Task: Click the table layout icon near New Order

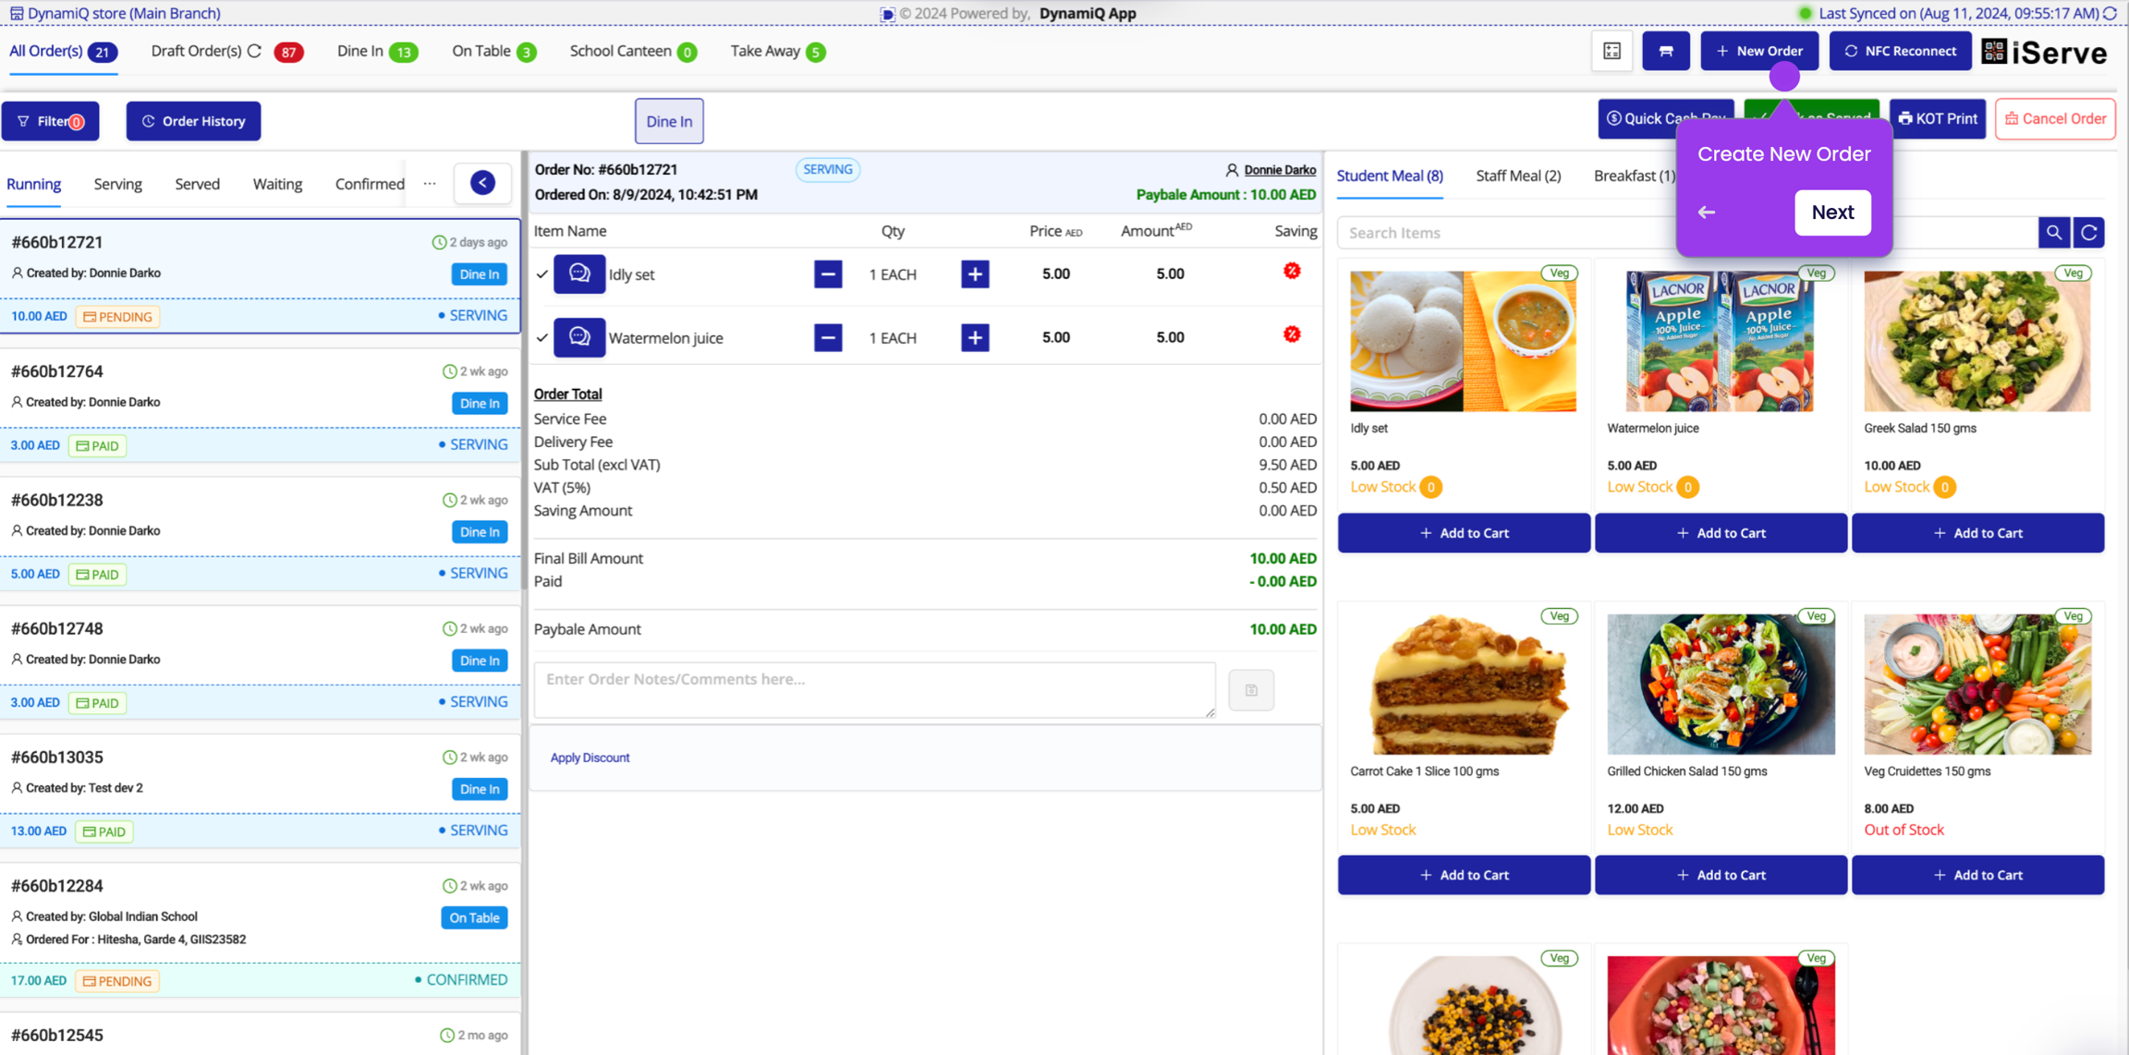Action: (1612, 51)
